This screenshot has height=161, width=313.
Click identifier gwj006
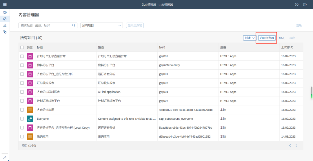(163, 83)
